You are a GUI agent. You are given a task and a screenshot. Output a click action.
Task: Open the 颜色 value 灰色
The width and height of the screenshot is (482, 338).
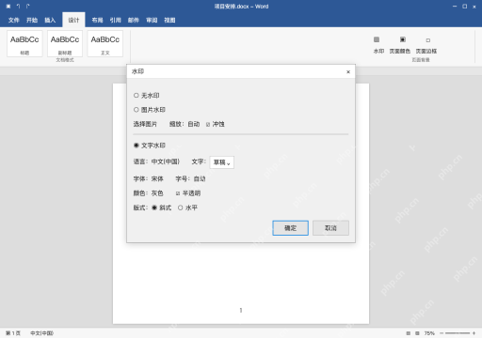157,193
